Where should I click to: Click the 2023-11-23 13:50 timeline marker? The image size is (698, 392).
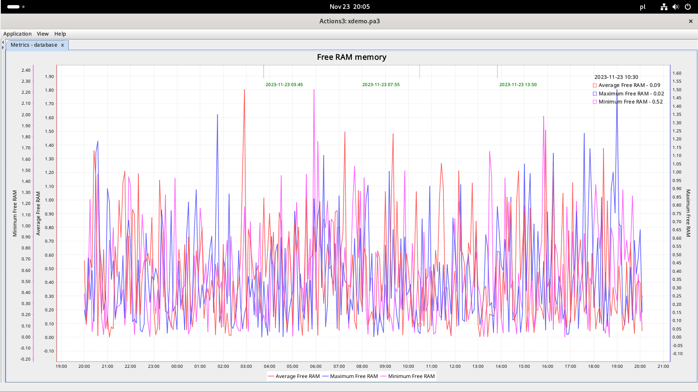(518, 84)
